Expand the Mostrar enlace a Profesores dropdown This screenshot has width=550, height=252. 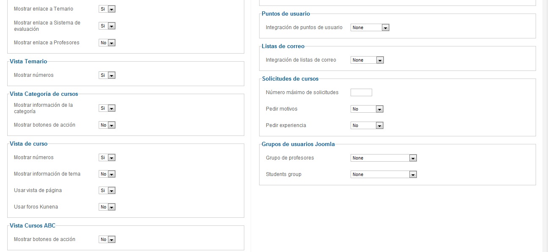click(x=107, y=43)
